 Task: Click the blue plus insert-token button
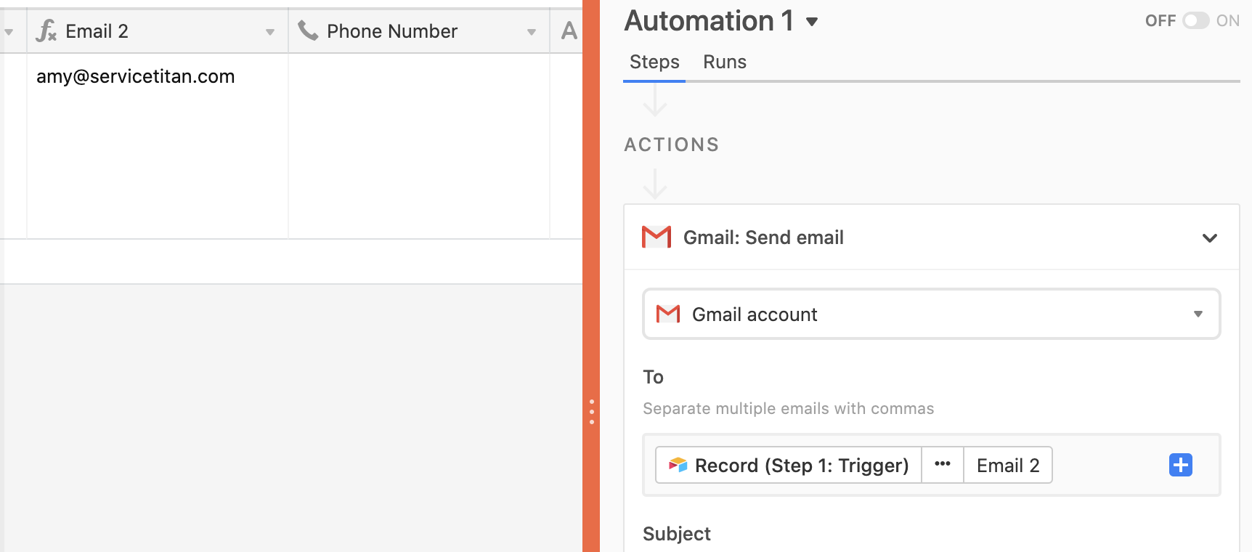click(1181, 465)
